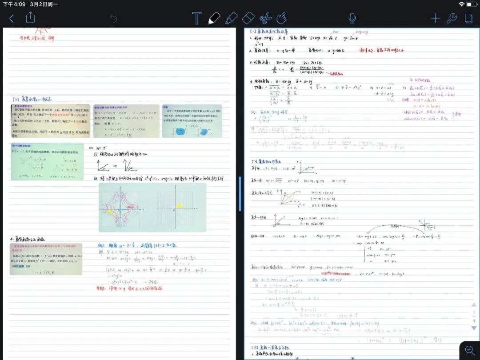Image resolution: width=480 pixels, height=360 pixels.
Task: Open the zoom magnifier at bottom right
Action: point(469,350)
